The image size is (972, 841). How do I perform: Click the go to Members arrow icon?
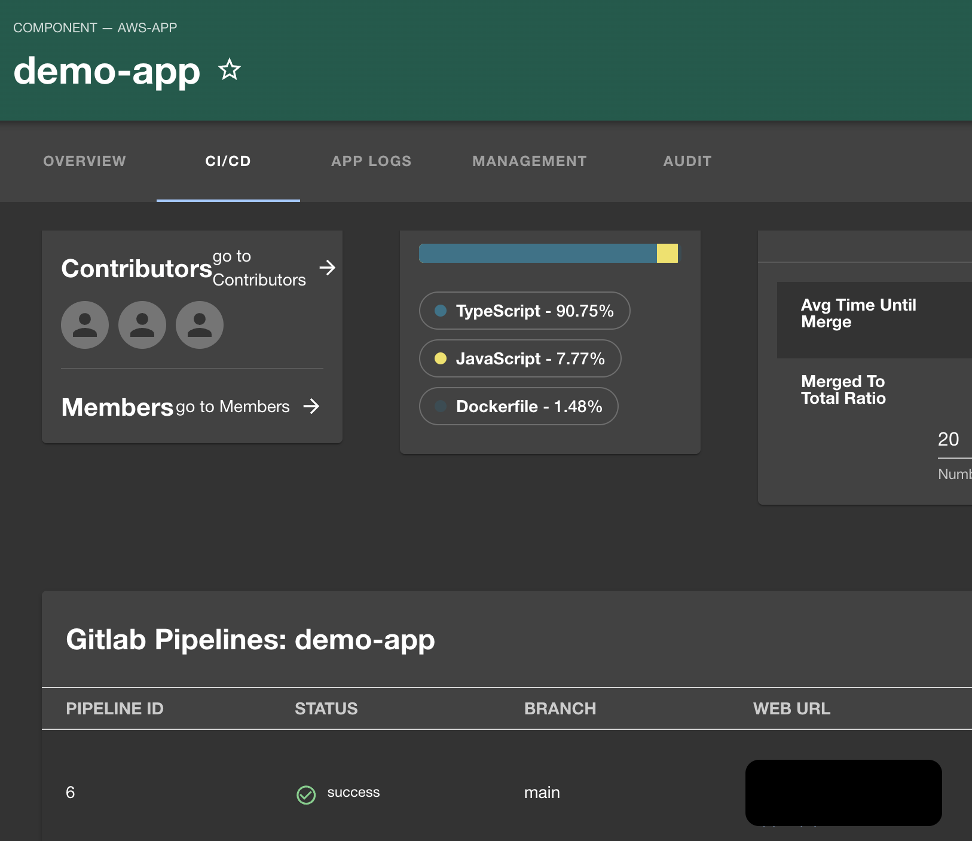(313, 407)
